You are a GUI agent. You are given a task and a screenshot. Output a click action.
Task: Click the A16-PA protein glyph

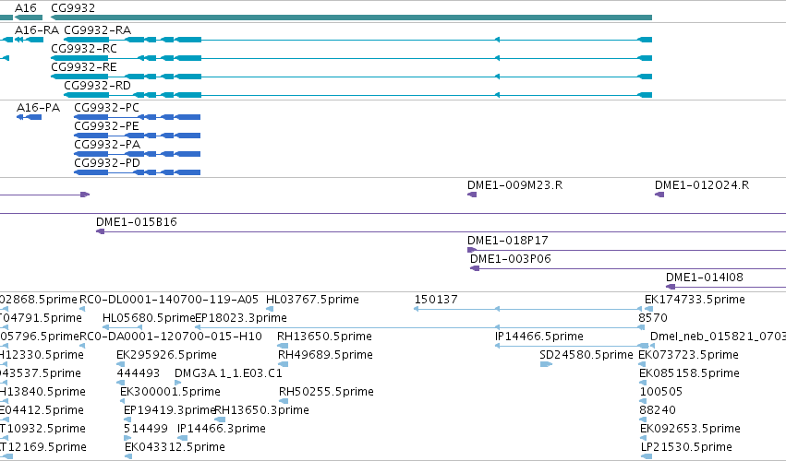[29, 117]
